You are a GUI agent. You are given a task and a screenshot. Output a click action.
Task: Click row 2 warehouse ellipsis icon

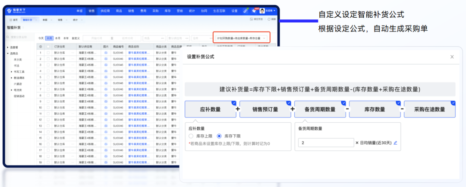coord(72,59)
